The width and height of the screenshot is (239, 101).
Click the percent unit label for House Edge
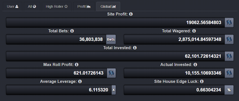229,90
